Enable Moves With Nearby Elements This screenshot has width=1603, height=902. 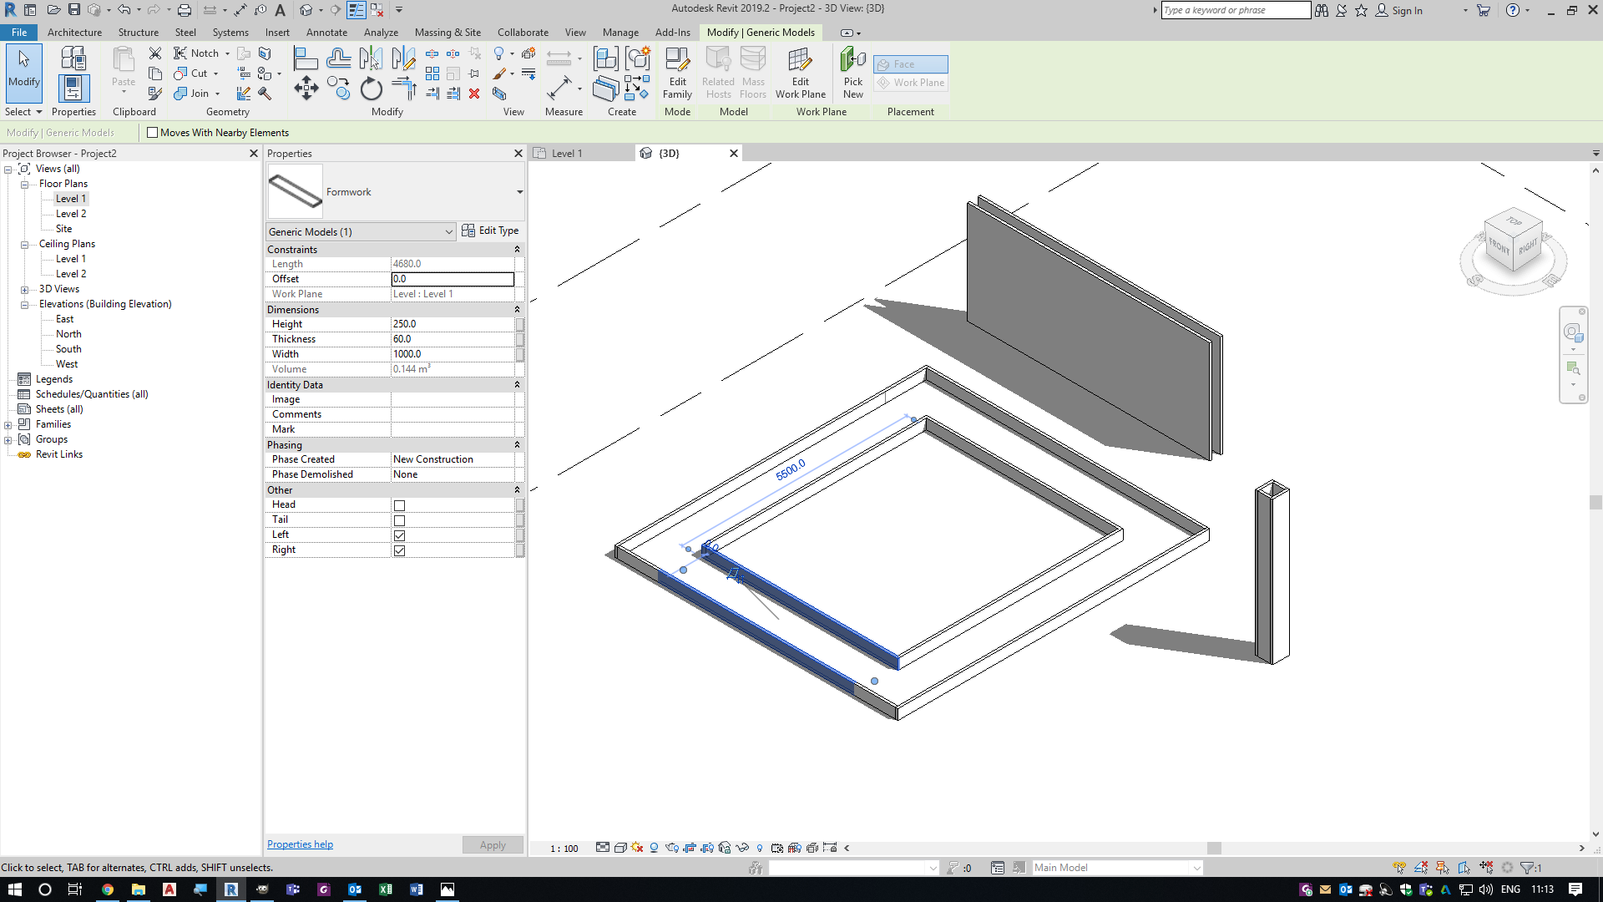tap(153, 132)
